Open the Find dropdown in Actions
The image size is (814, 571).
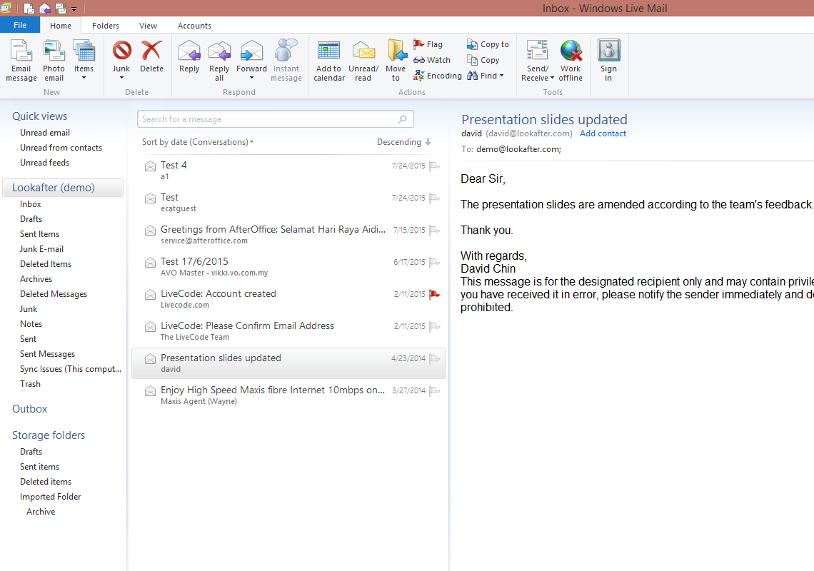click(x=486, y=76)
